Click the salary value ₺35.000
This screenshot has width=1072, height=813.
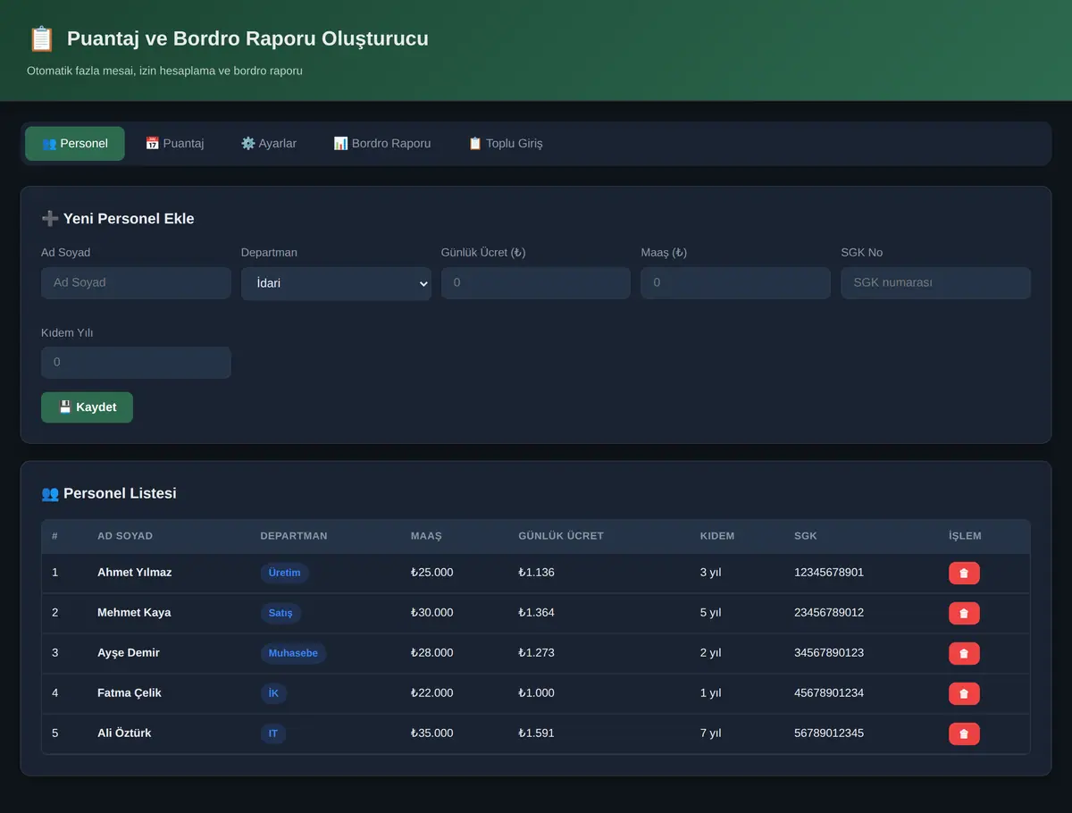pos(432,733)
